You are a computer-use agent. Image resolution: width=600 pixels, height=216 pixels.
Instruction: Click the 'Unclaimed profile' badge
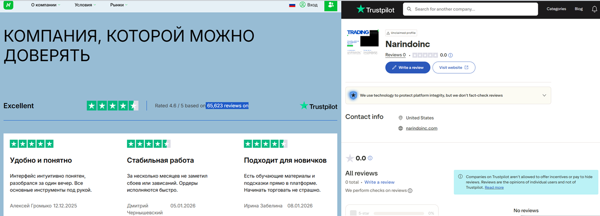401,33
